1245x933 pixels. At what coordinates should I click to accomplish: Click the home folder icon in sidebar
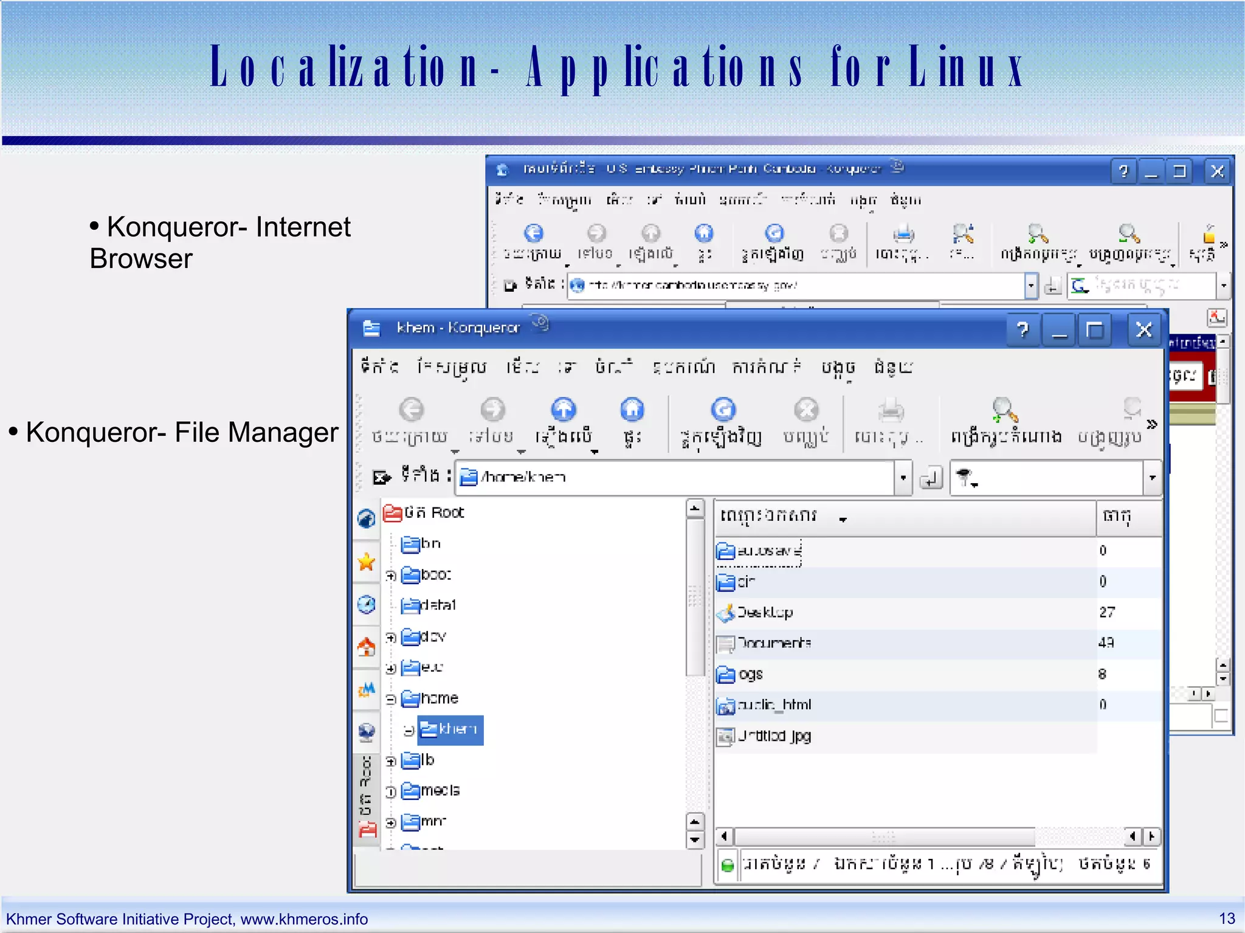pyautogui.click(x=367, y=647)
